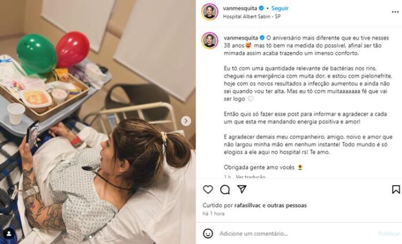Share post with the paper plane icon
Image resolution: width=402 pixels, height=244 pixels.
tap(242, 189)
